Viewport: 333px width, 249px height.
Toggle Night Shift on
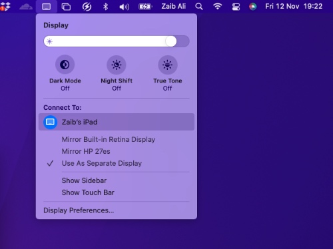[117, 65]
